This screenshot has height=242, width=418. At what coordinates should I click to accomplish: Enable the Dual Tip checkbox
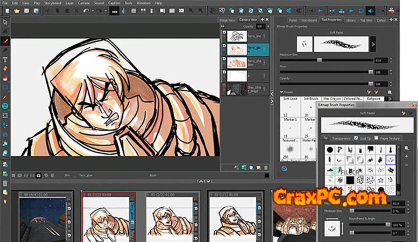click(x=356, y=138)
